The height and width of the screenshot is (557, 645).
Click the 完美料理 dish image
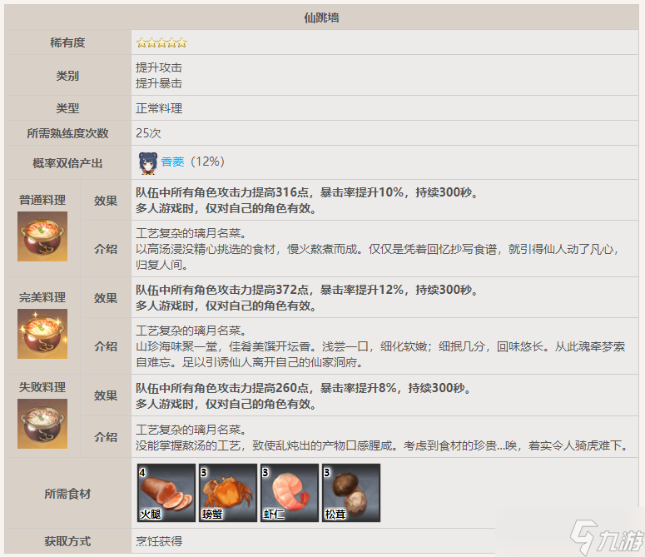click(42, 334)
